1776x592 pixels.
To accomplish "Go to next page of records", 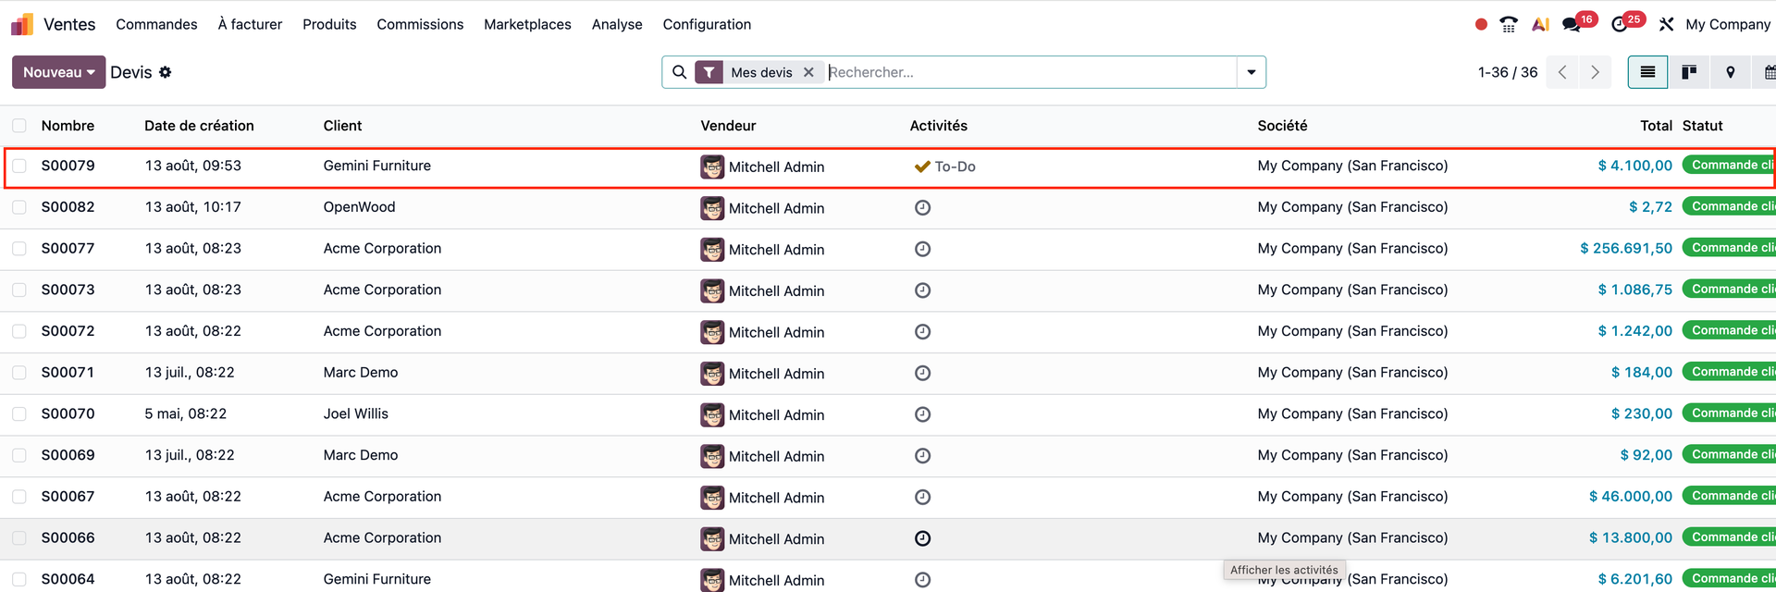I will [x=1595, y=72].
